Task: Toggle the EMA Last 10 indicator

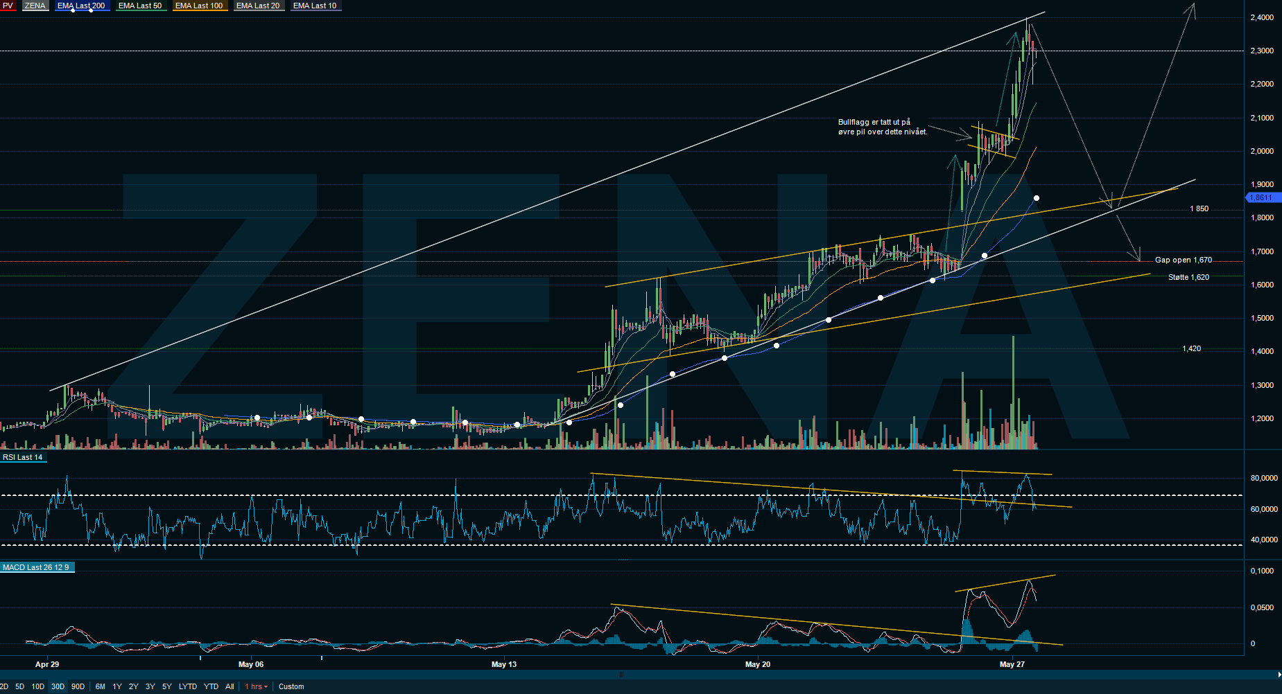Action: (x=315, y=6)
